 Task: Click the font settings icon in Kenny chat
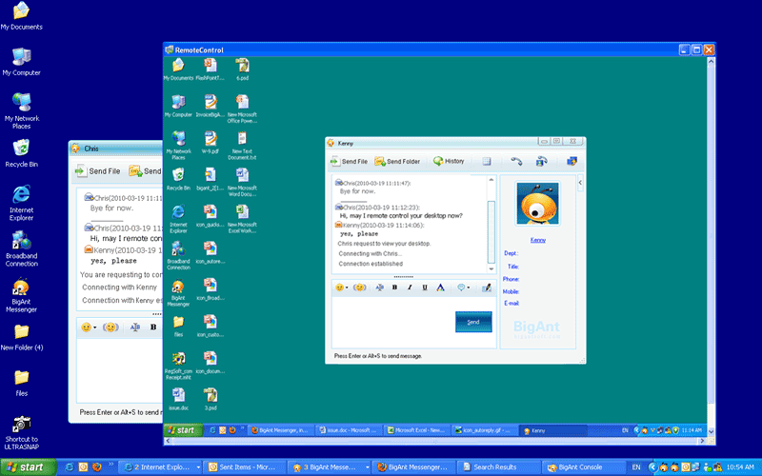click(x=379, y=288)
